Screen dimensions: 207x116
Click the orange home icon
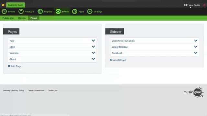[x=3, y=5]
